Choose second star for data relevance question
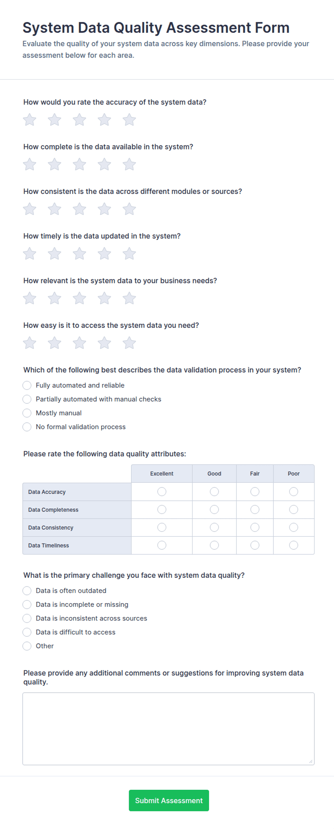 point(55,298)
